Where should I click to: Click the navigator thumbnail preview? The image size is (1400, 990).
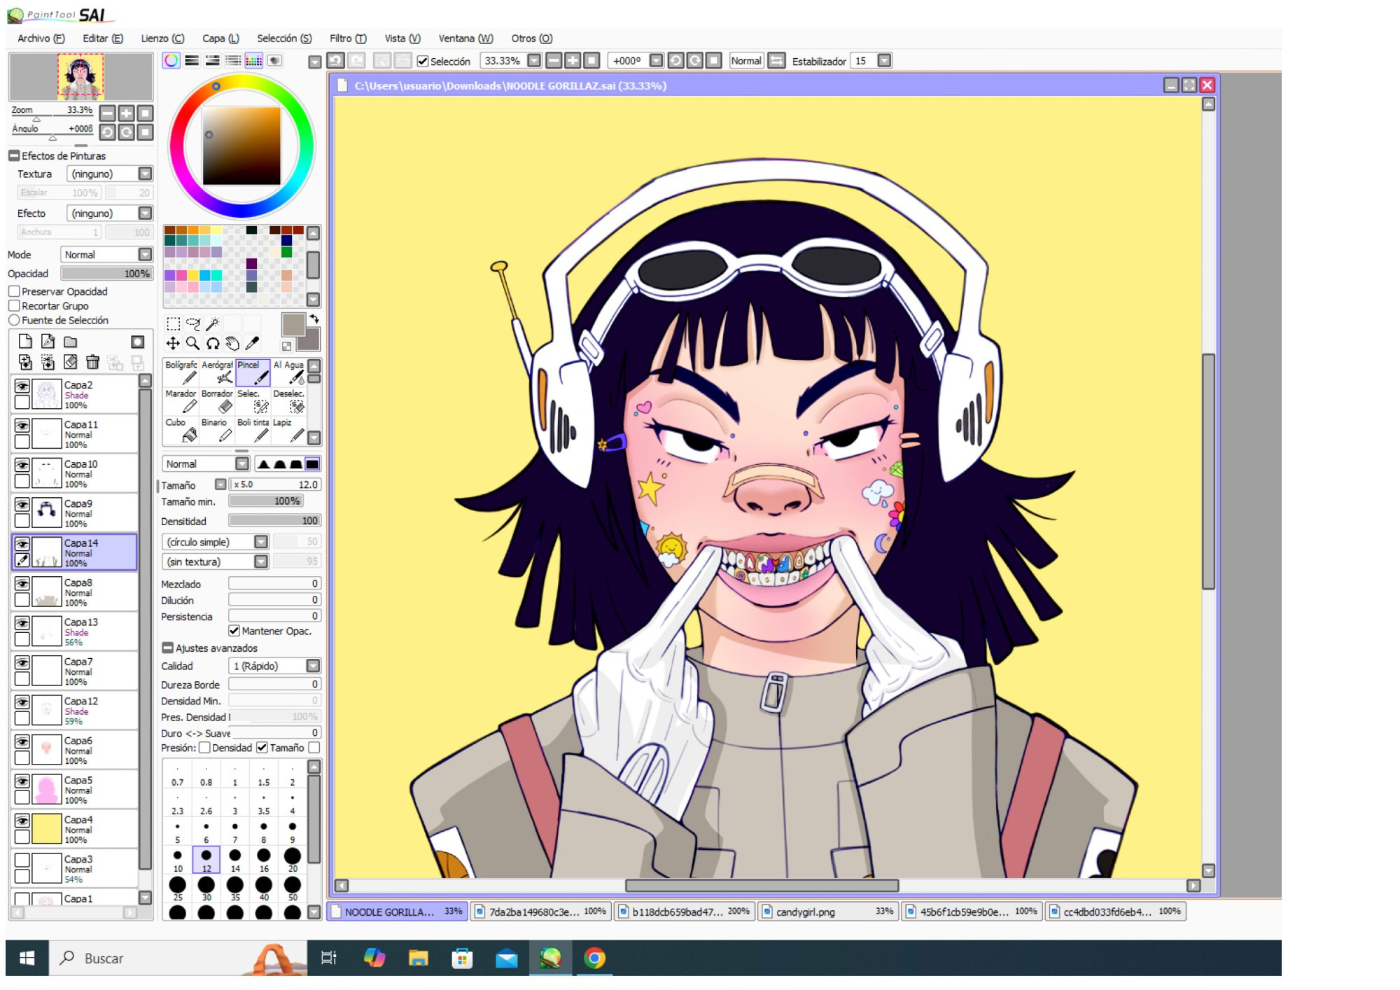point(80,76)
